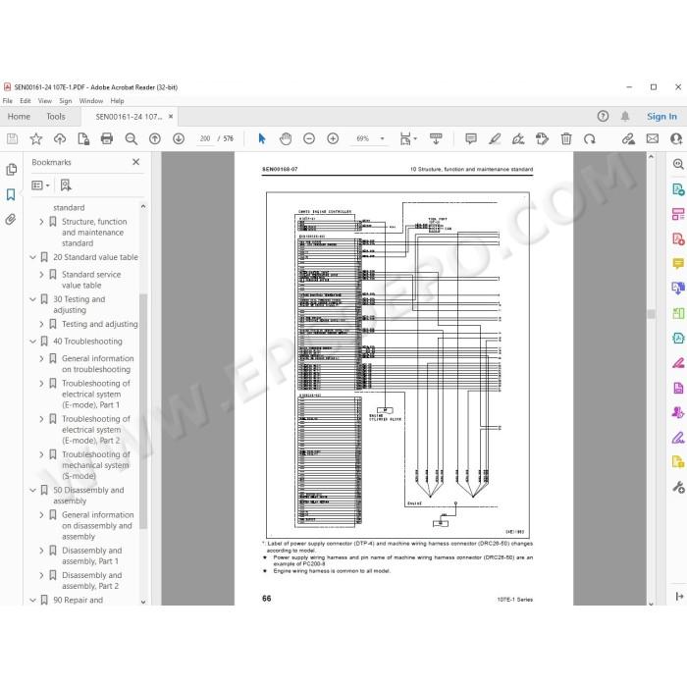The width and height of the screenshot is (687, 687).
Task: Click the Print file icon
Action: click(107, 139)
